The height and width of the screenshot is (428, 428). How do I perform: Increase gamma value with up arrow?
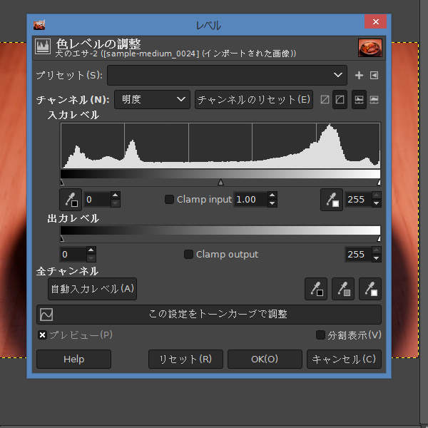coord(272,195)
